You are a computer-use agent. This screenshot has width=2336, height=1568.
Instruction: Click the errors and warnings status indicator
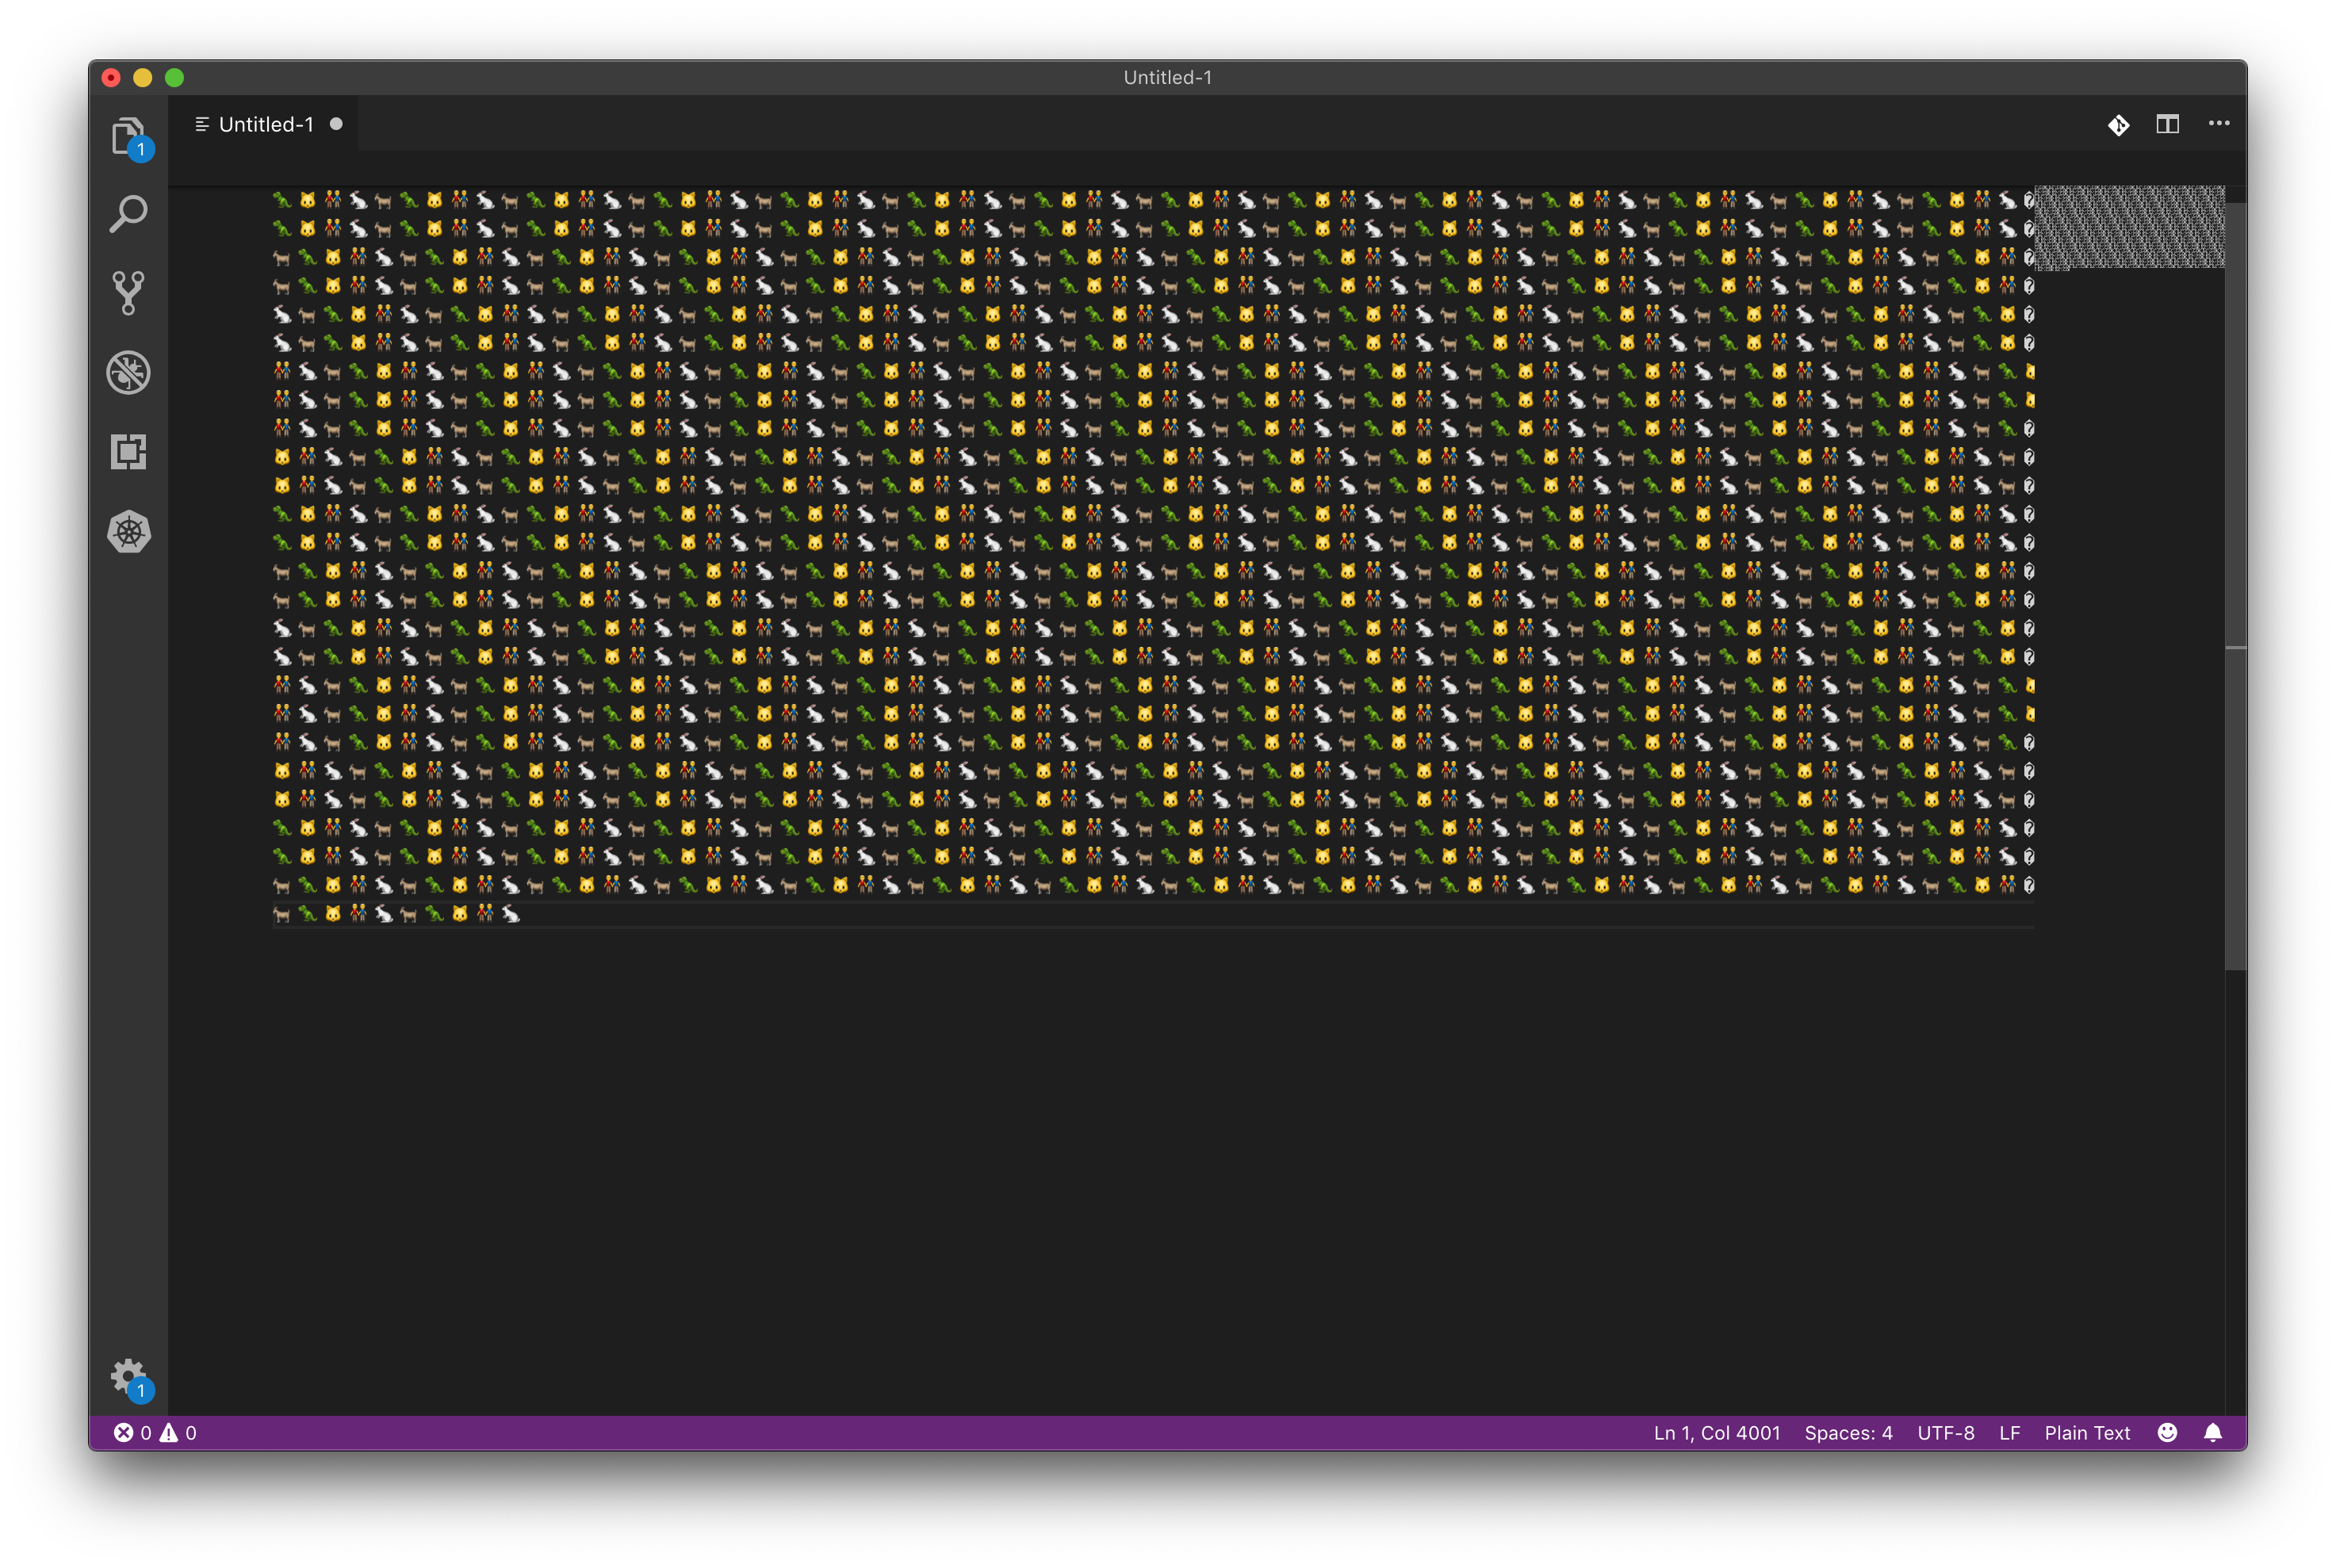point(155,1433)
